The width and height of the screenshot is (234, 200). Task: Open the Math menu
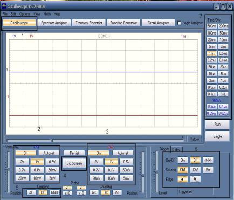[x=47, y=14]
